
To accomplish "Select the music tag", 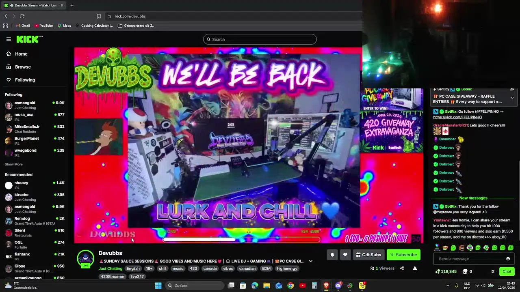I will 178,268.
